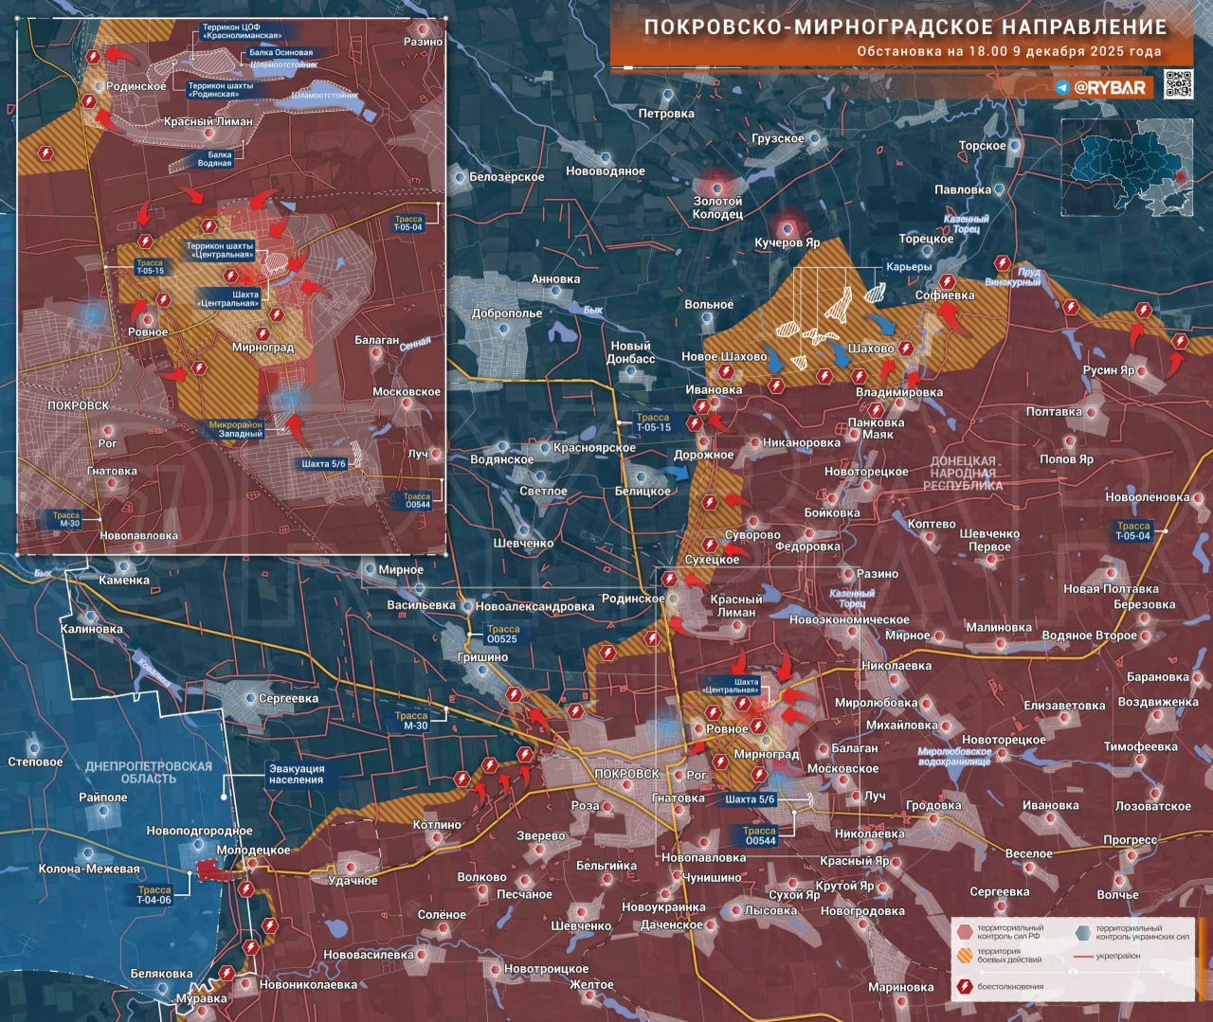The height and width of the screenshot is (1022, 1213).
Task: Click the blue Ukrainian-control hexagon in the legend
Action: coord(1084,932)
